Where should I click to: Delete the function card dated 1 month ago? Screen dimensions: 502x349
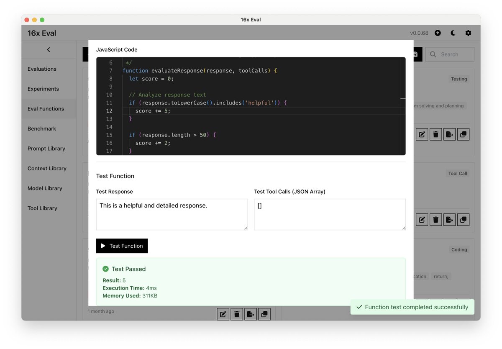tap(237, 314)
